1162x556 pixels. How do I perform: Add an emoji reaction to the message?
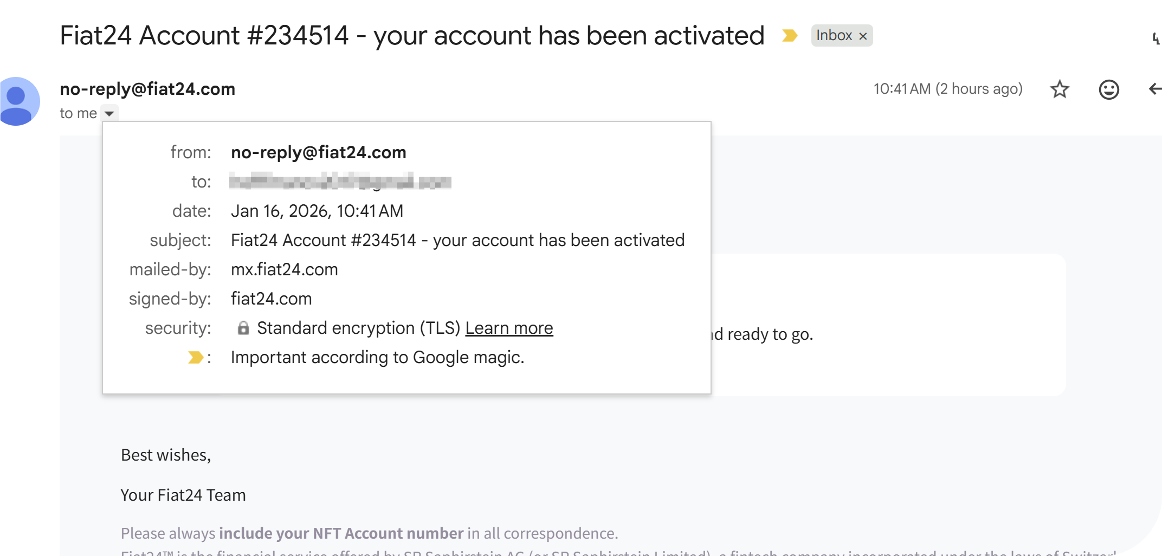pyautogui.click(x=1108, y=89)
